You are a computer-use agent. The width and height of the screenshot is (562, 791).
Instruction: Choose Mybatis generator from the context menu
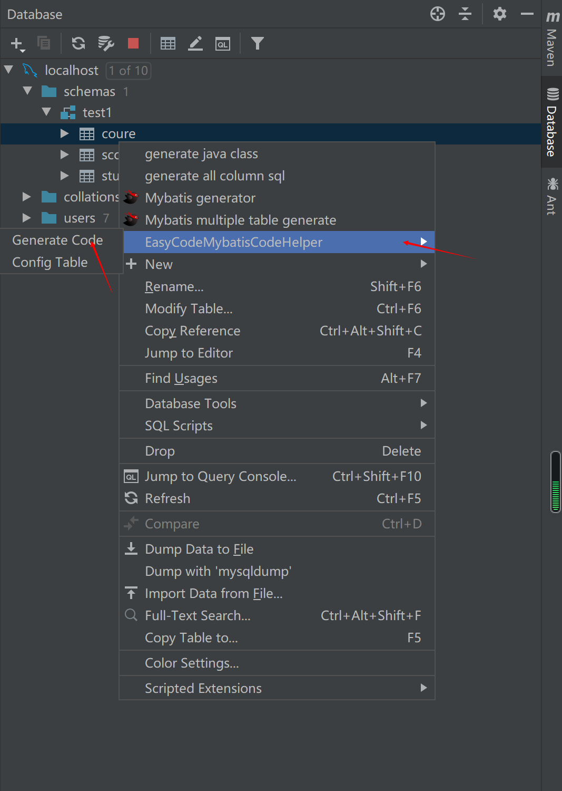coord(200,198)
